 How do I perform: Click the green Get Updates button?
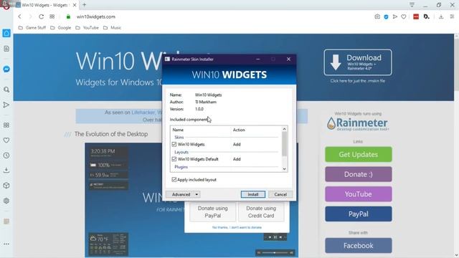(x=359, y=155)
